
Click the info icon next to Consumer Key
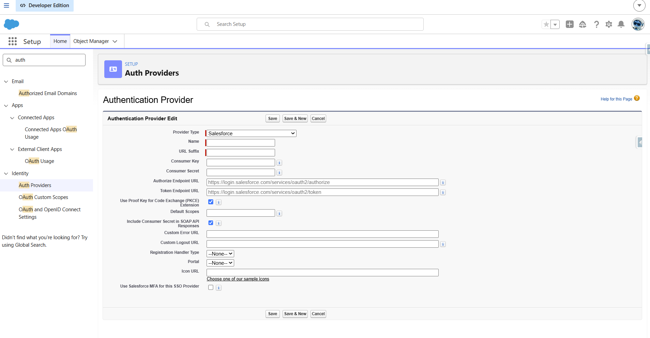click(279, 163)
